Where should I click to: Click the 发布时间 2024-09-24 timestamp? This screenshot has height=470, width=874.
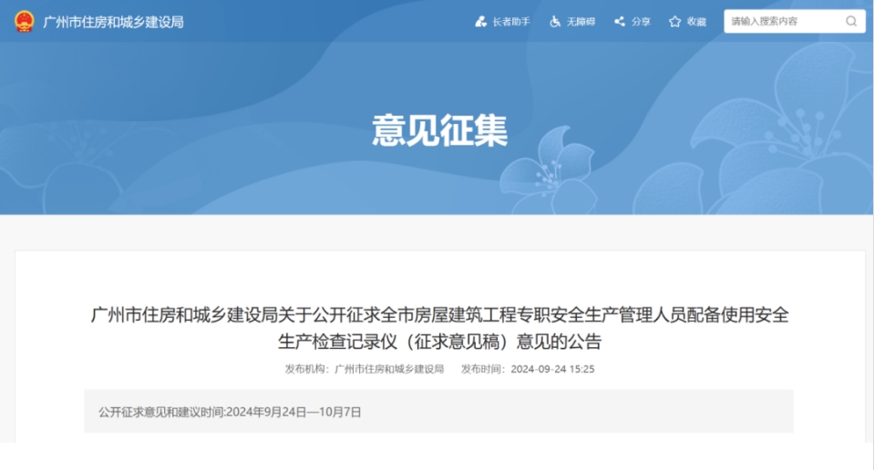click(552, 369)
